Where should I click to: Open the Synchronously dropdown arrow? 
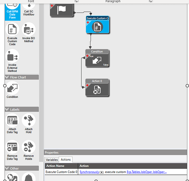[102, 172]
